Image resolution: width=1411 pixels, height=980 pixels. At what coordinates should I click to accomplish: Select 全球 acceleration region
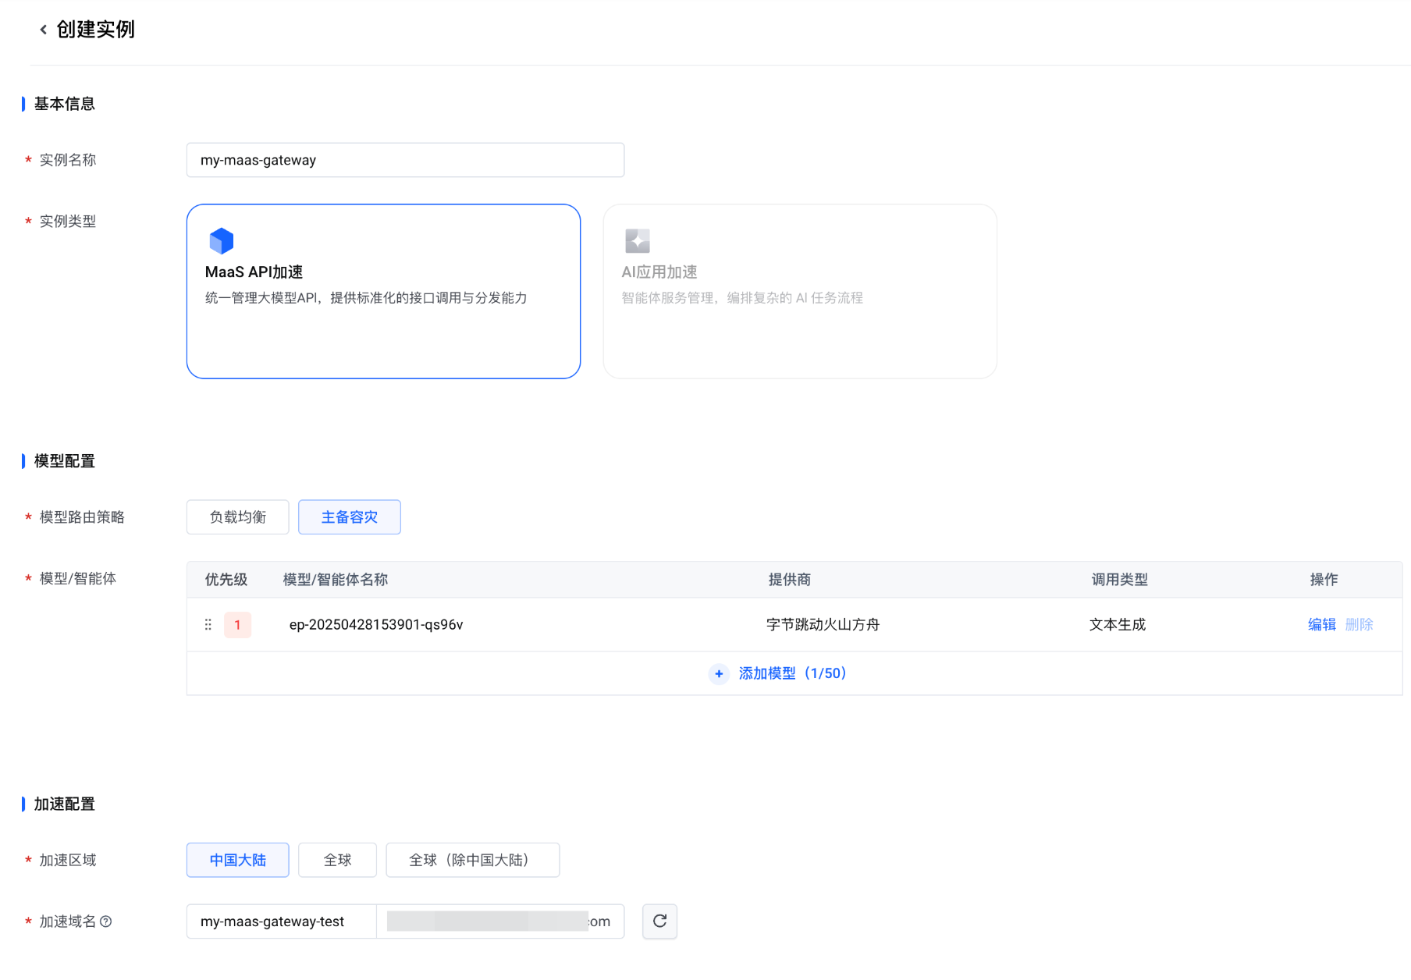[x=337, y=860]
